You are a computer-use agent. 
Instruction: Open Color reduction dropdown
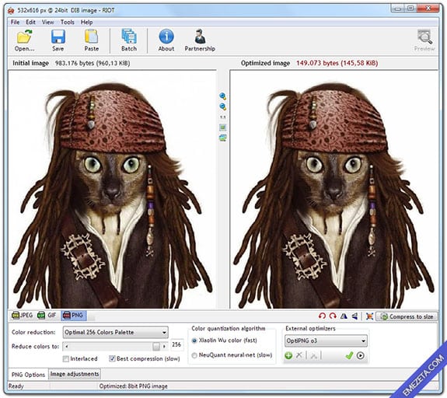pos(116,333)
